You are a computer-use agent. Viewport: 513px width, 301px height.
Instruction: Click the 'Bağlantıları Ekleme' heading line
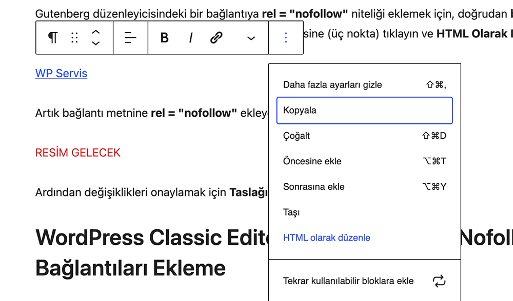click(130, 268)
